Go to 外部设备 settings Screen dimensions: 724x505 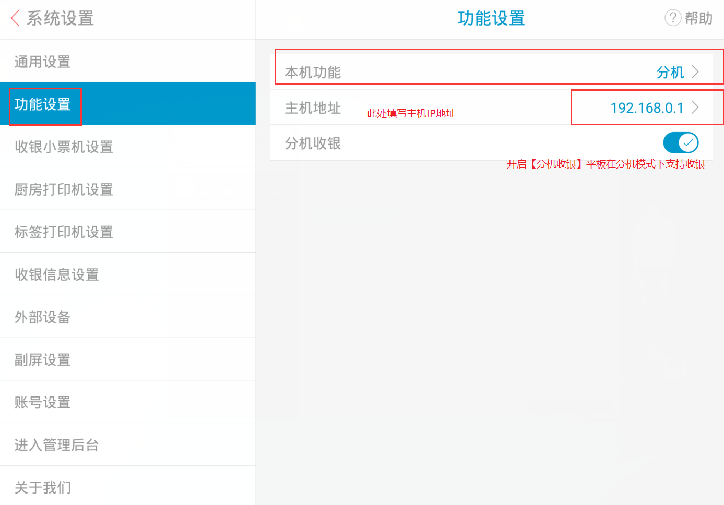coord(128,317)
